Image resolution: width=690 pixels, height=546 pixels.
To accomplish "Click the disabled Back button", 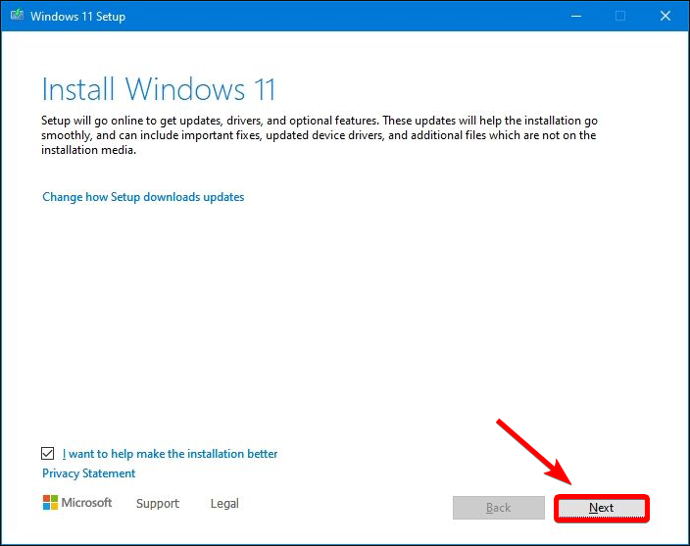I will click(499, 508).
